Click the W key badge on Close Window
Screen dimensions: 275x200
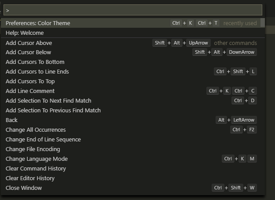[252, 188]
